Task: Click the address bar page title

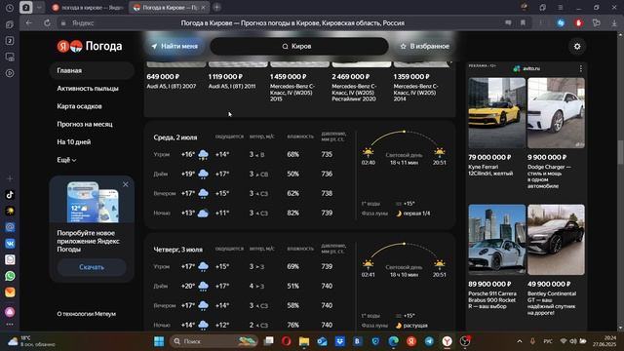Action: pos(292,23)
